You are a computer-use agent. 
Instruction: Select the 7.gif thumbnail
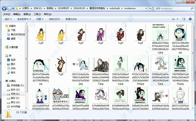point(61,64)
